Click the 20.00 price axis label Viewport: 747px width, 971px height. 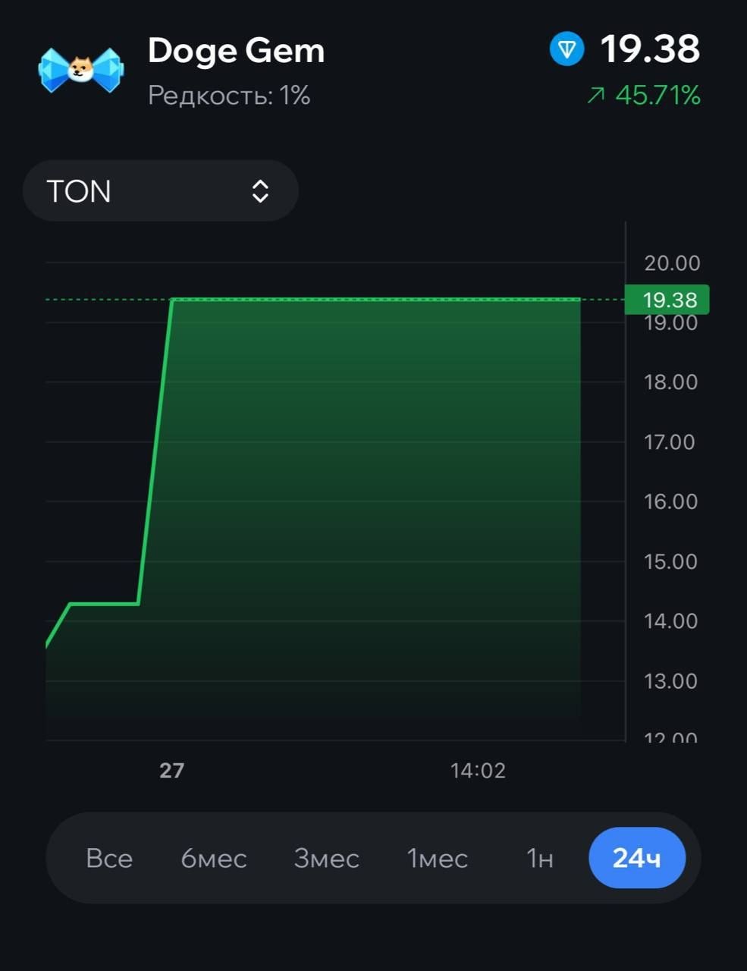pos(672,263)
